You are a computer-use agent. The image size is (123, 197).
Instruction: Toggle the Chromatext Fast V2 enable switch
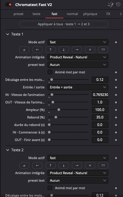8,5
